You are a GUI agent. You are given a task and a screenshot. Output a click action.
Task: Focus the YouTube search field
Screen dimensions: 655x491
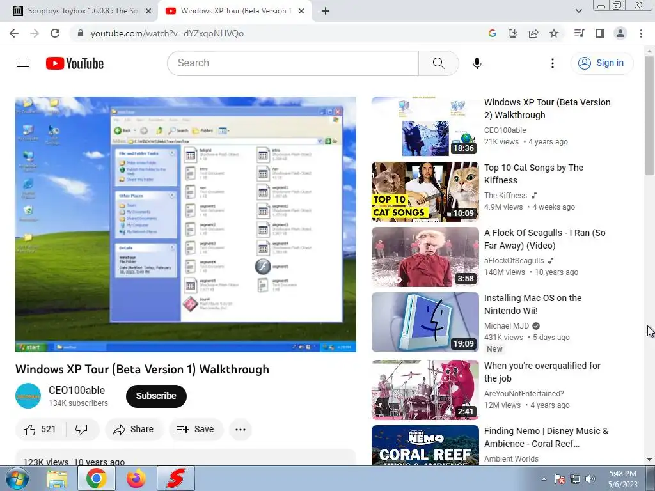[293, 63]
